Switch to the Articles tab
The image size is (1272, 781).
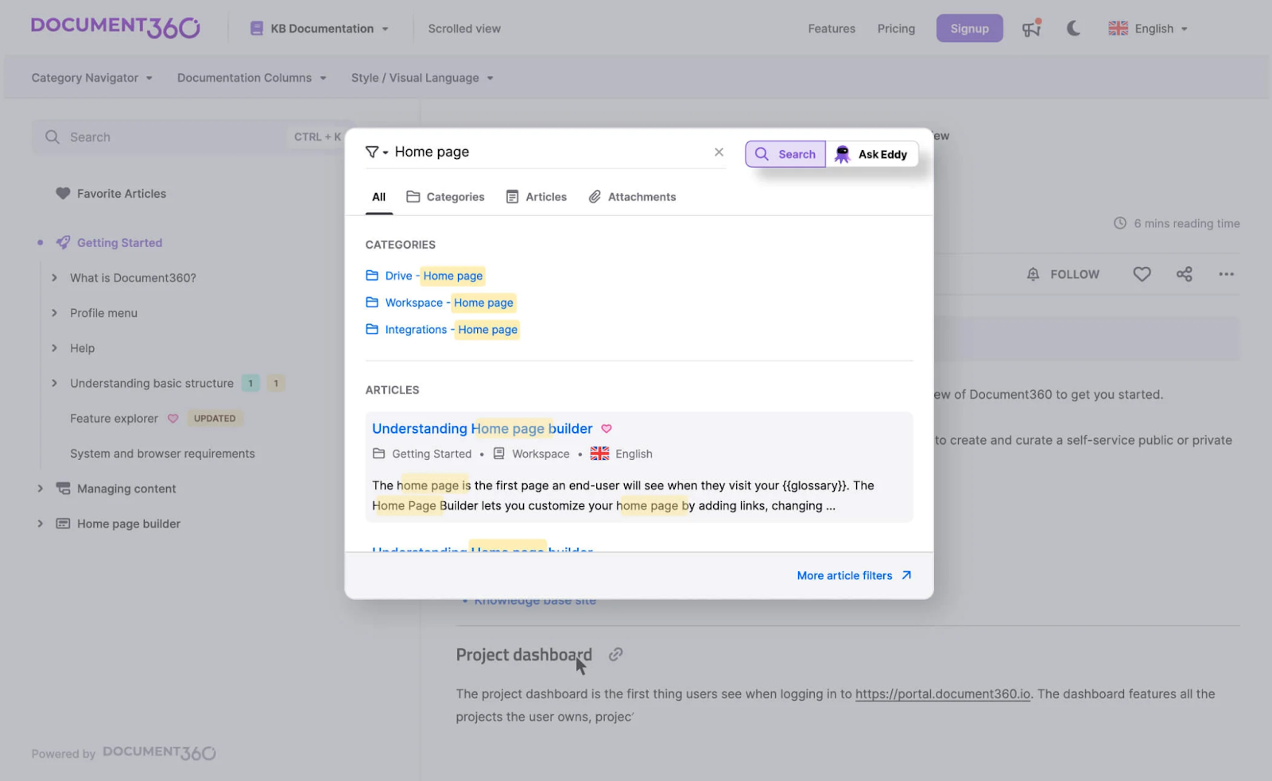click(537, 197)
